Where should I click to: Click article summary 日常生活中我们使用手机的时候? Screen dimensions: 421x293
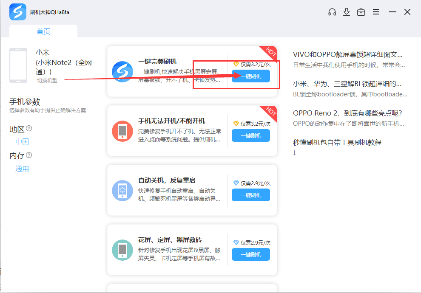(349, 65)
